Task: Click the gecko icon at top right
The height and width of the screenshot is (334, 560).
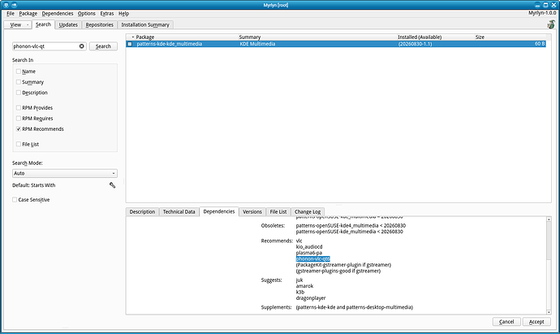Action: 551,24
